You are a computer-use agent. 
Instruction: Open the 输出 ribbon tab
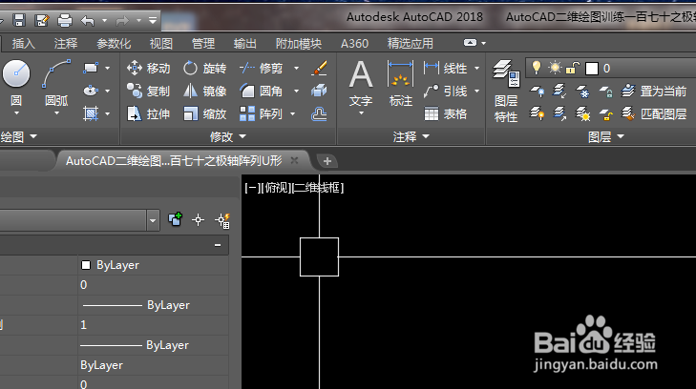[245, 44]
